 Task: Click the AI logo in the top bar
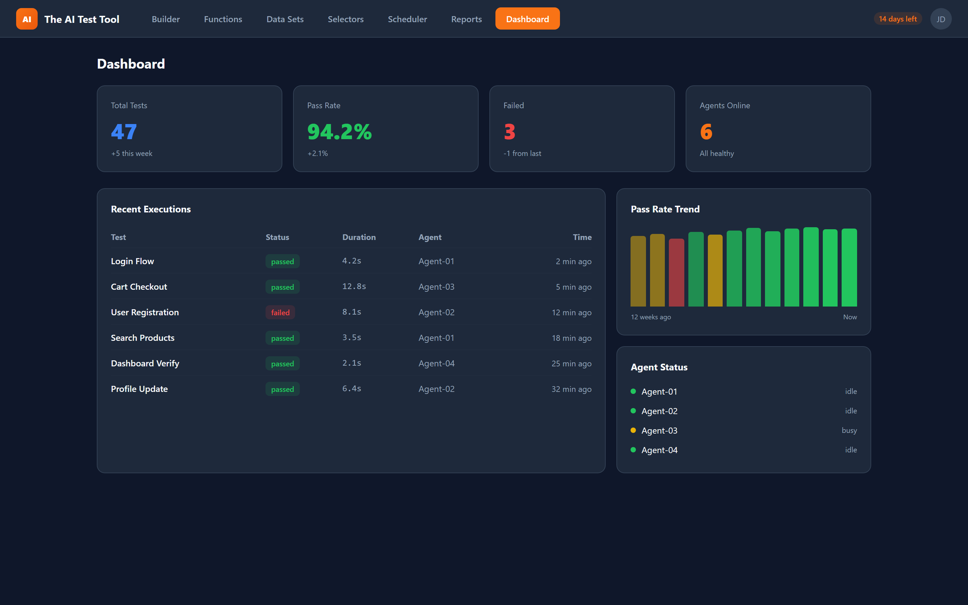click(x=27, y=18)
